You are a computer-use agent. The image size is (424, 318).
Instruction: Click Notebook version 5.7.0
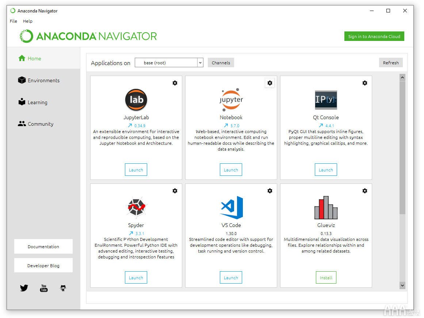click(x=235, y=126)
